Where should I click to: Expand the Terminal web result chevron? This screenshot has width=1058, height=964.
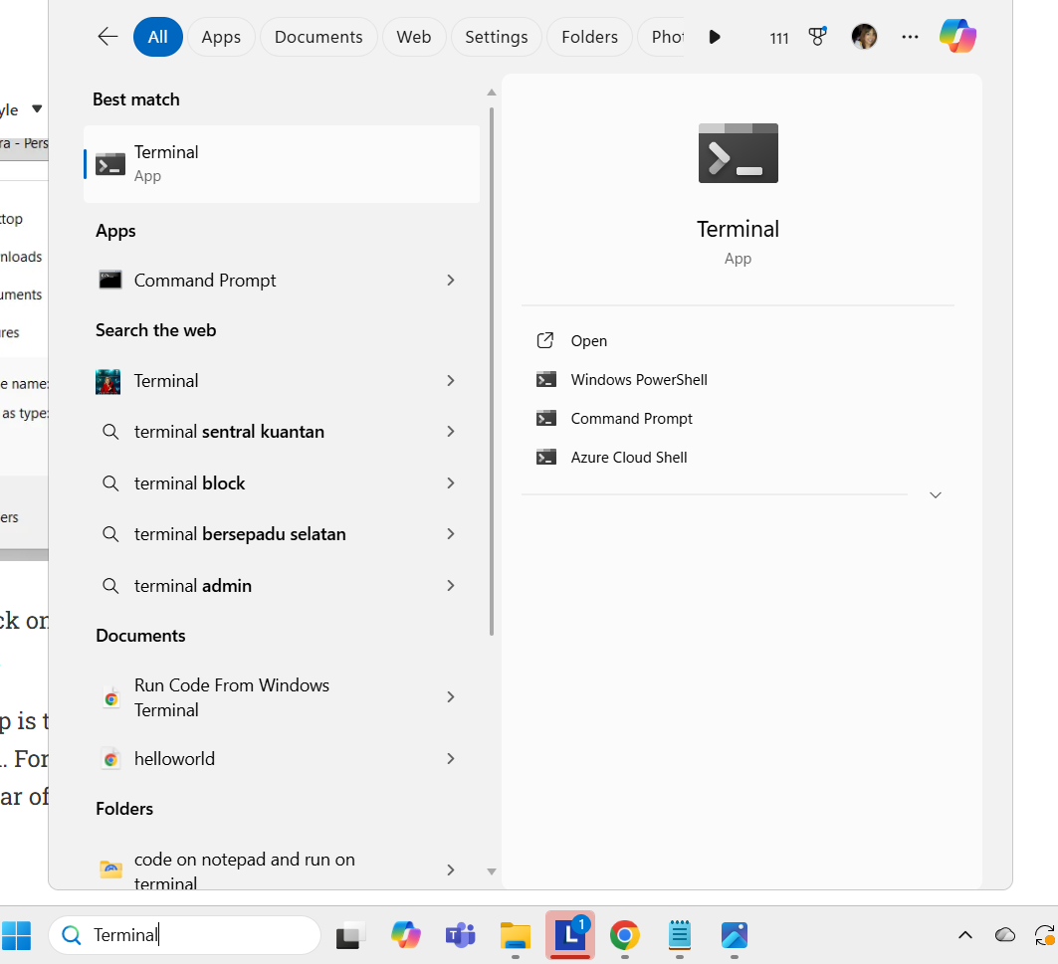click(x=451, y=381)
